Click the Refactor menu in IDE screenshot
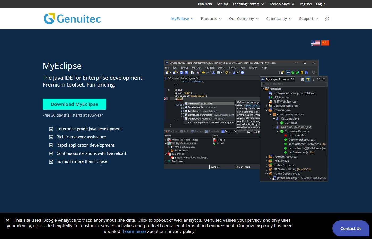Screen dimensions: 372x239 point(196,67)
